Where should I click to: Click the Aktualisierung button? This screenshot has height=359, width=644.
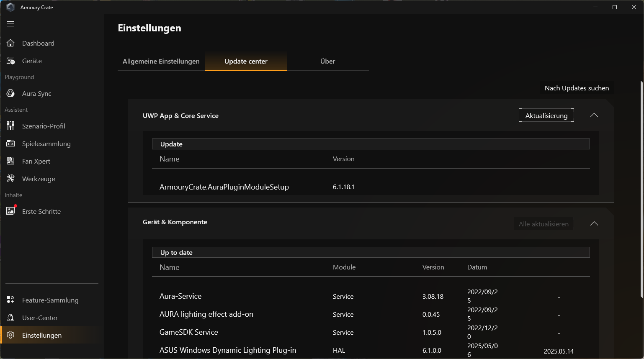[x=546, y=115]
